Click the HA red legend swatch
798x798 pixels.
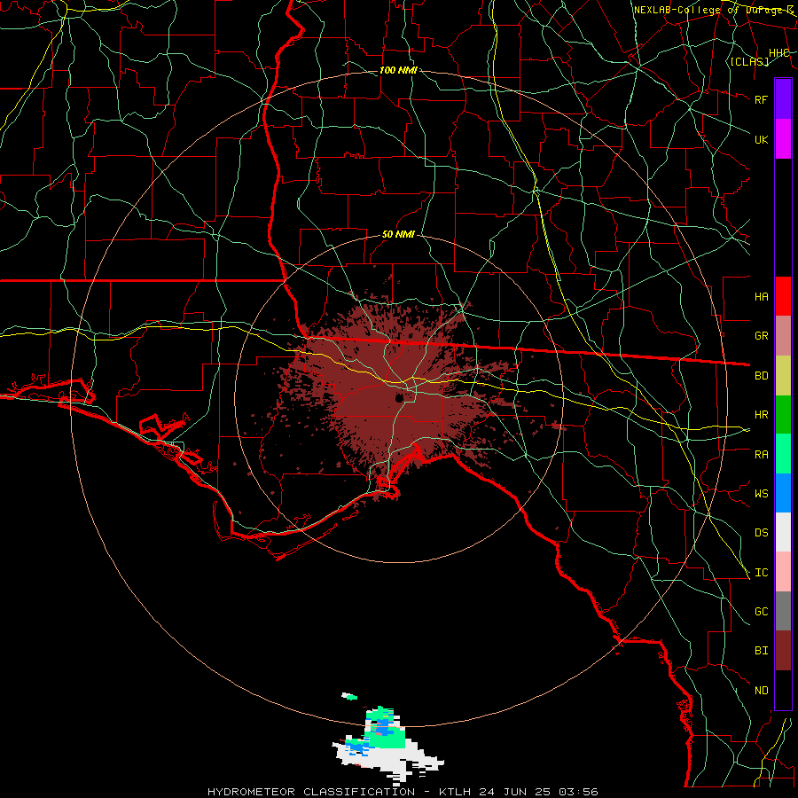pos(783,296)
